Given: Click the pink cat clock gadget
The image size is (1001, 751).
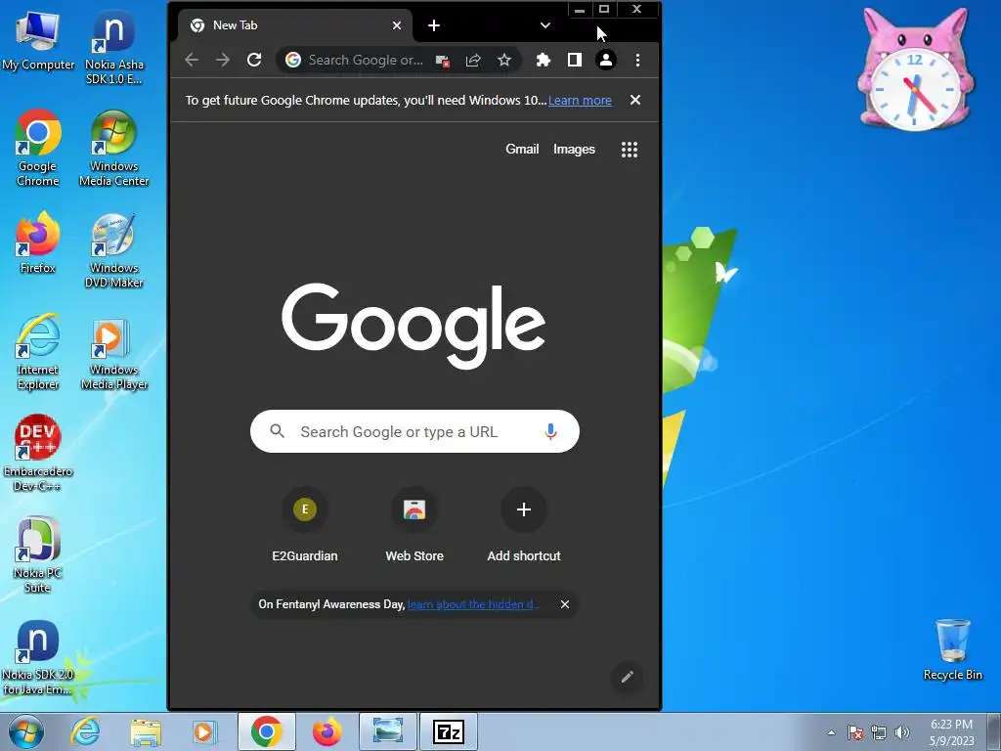Looking at the screenshot, I should tap(915, 70).
